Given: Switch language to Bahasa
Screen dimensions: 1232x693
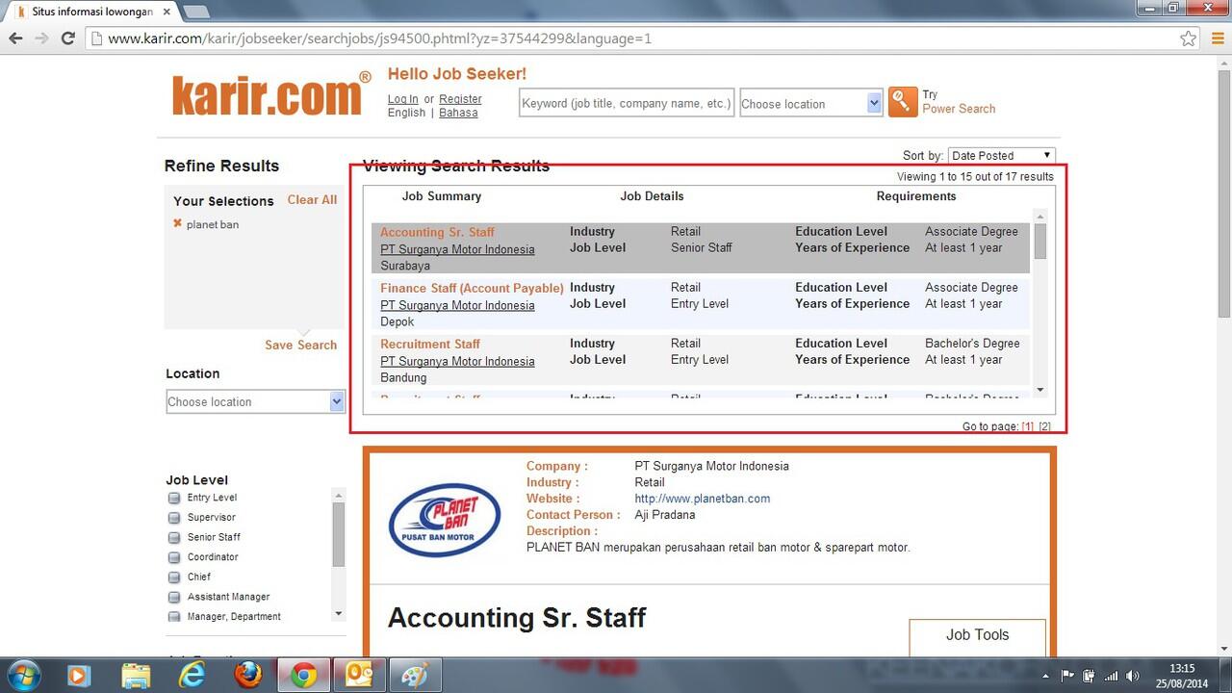Looking at the screenshot, I should tap(458, 113).
